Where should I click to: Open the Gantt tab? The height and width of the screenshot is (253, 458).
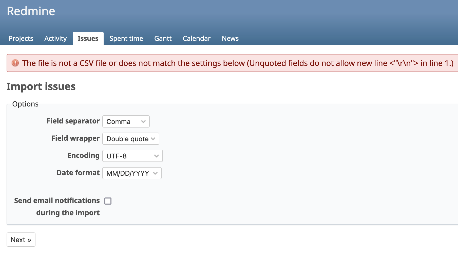click(163, 39)
